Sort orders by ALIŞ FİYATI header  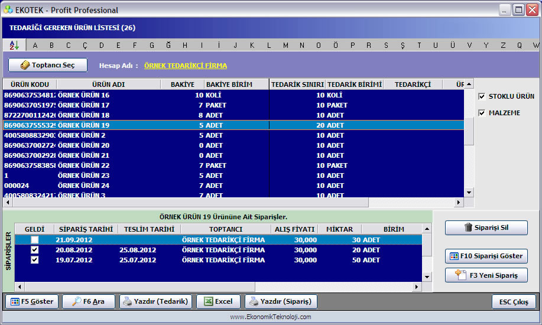(x=294, y=229)
